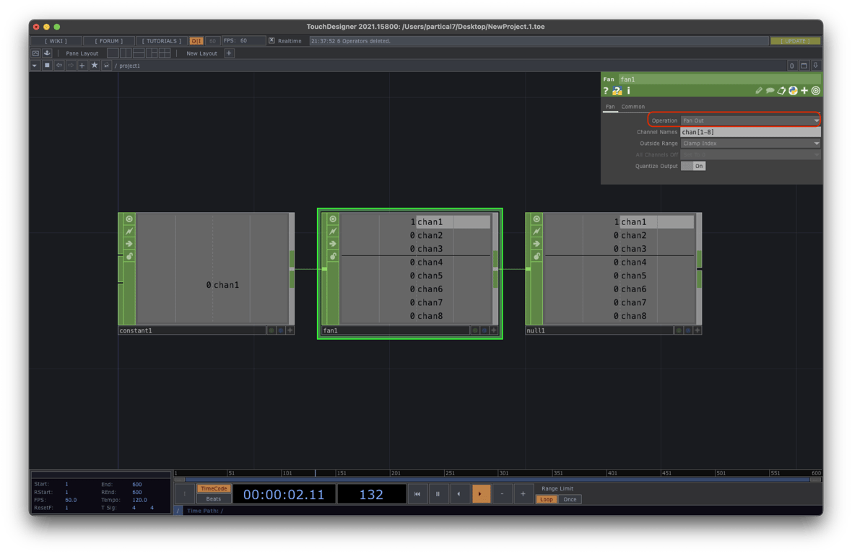Play the timeline forward
Image resolution: width=852 pixels, height=554 pixels.
(x=480, y=494)
